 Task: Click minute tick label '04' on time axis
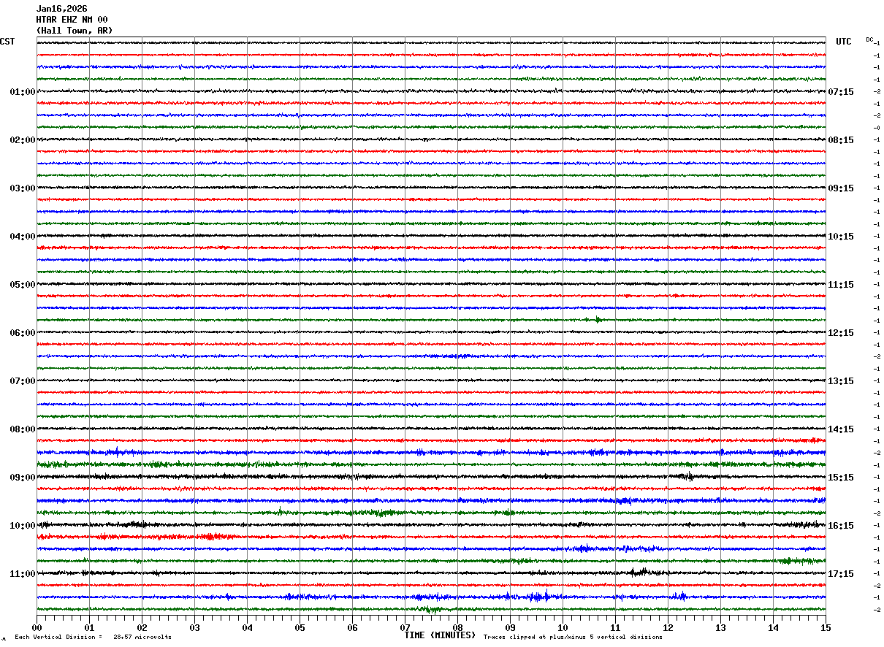coord(247,627)
